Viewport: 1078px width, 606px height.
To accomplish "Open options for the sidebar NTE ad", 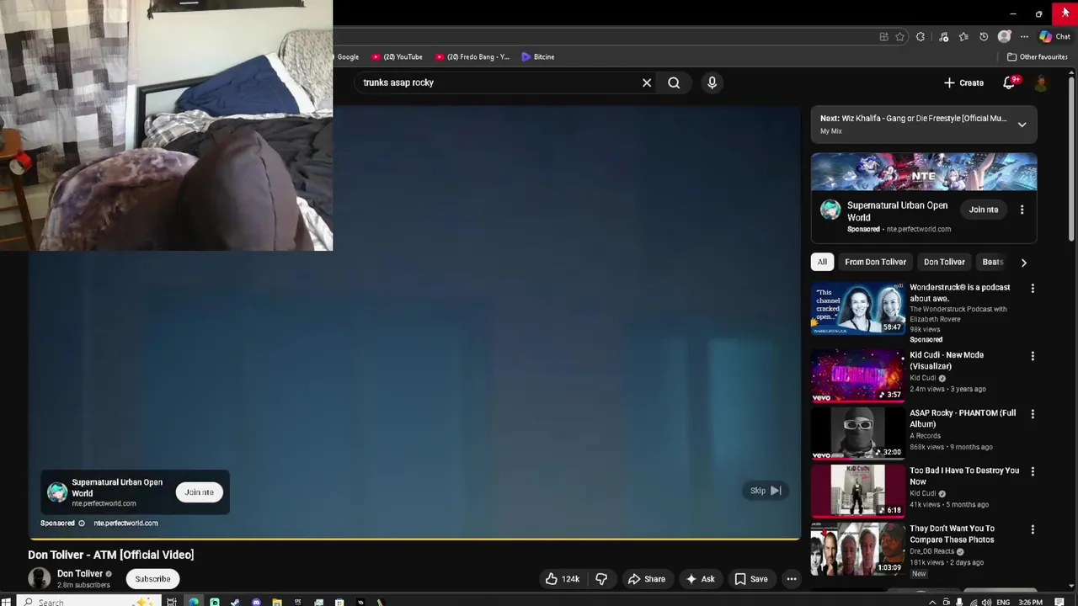I will pos(1022,210).
